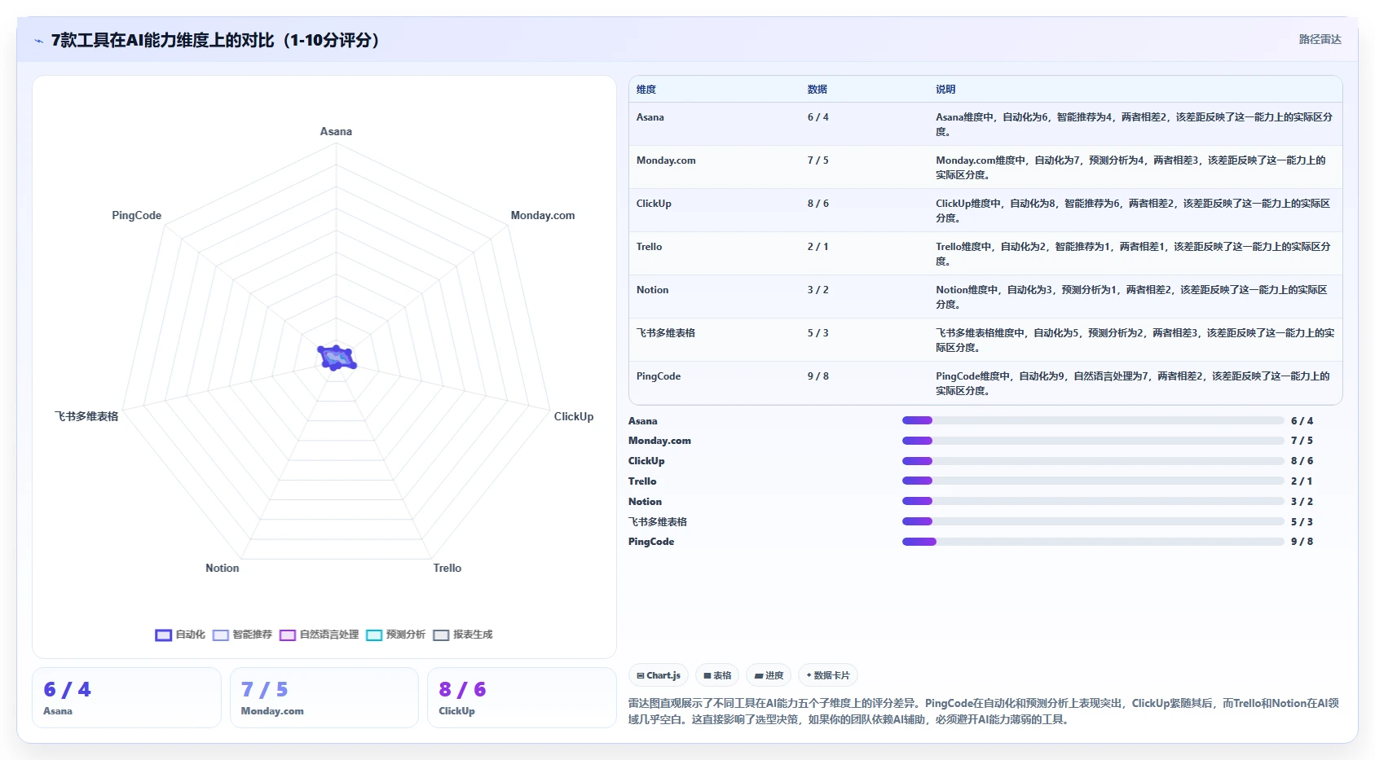
Task: Select the 数据卡片 tag
Action: (828, 675)
